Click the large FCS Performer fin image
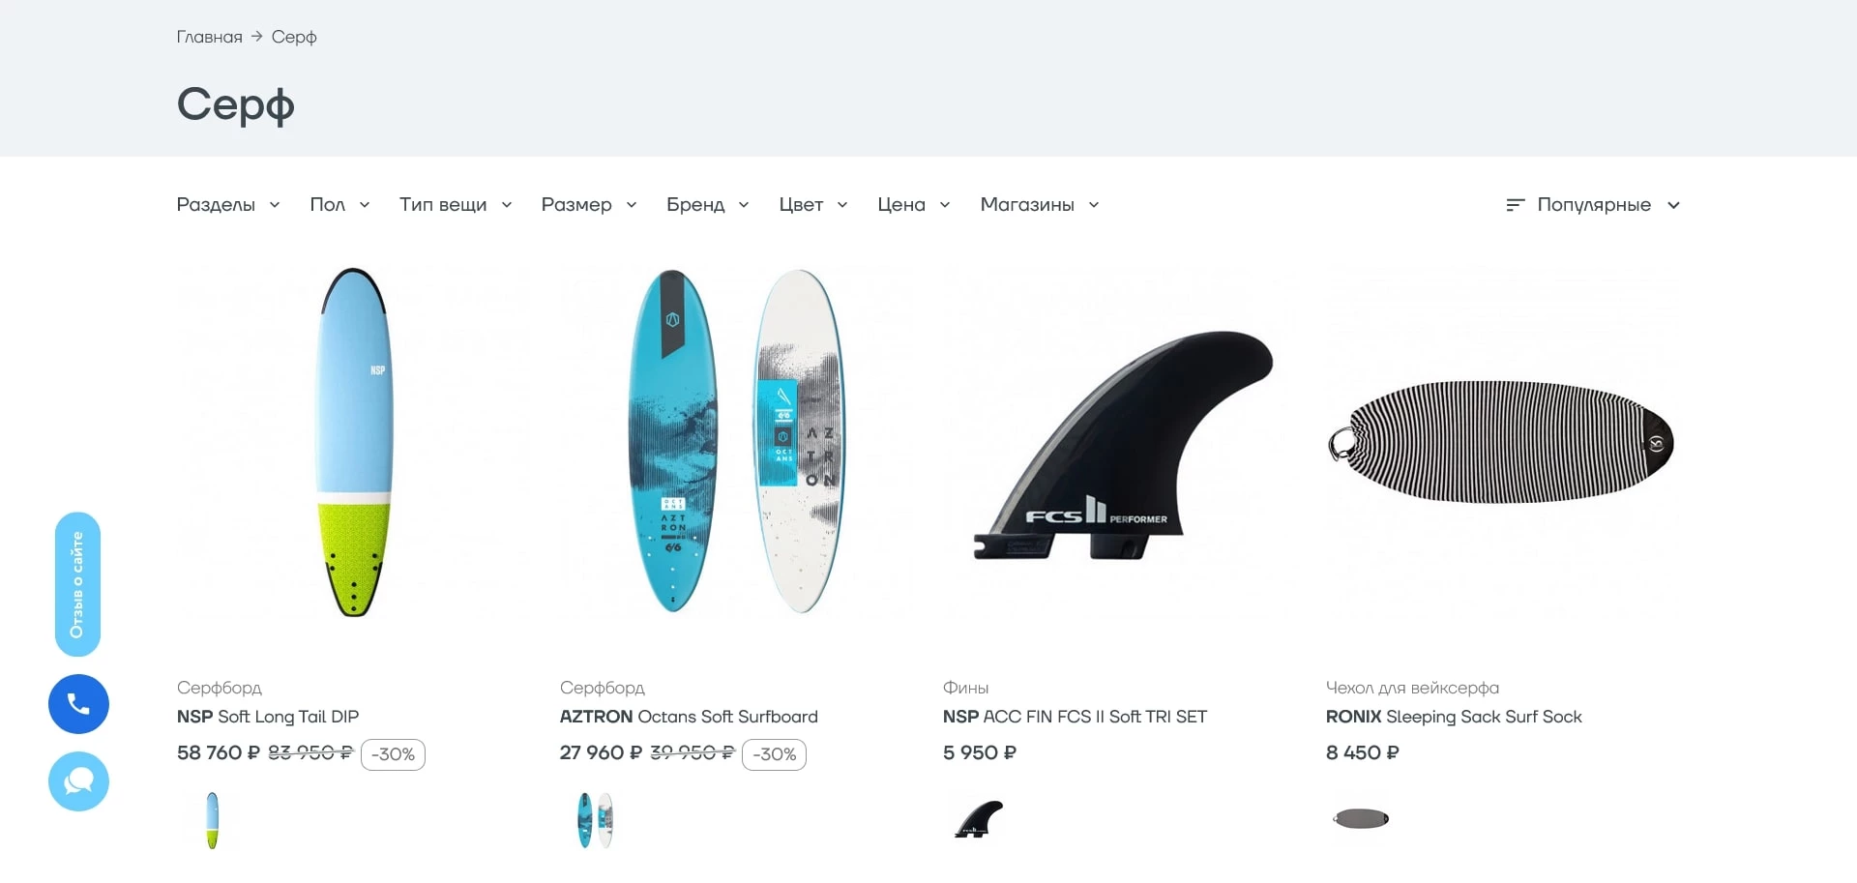1857x883 pixels. pos(1123,445)
